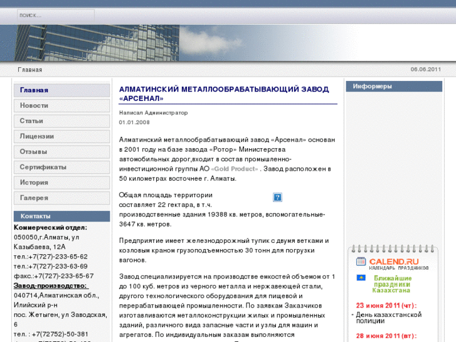
Task: Open the Лицензии page
Action: pyautogui.click(x=61, y=136)
